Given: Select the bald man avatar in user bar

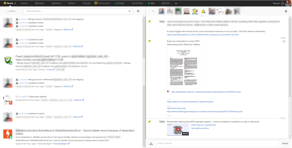Looking at the screenshot, I should tap(187, 11).
